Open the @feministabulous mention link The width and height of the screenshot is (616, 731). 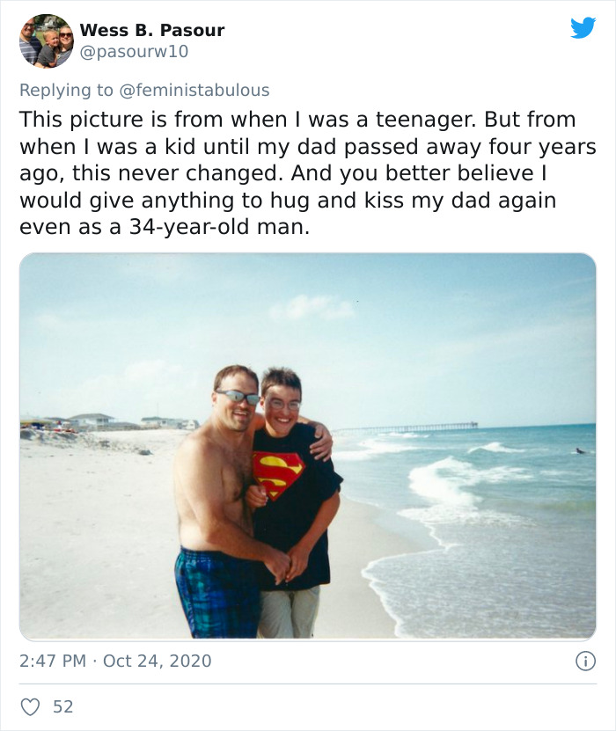[199, 90]
